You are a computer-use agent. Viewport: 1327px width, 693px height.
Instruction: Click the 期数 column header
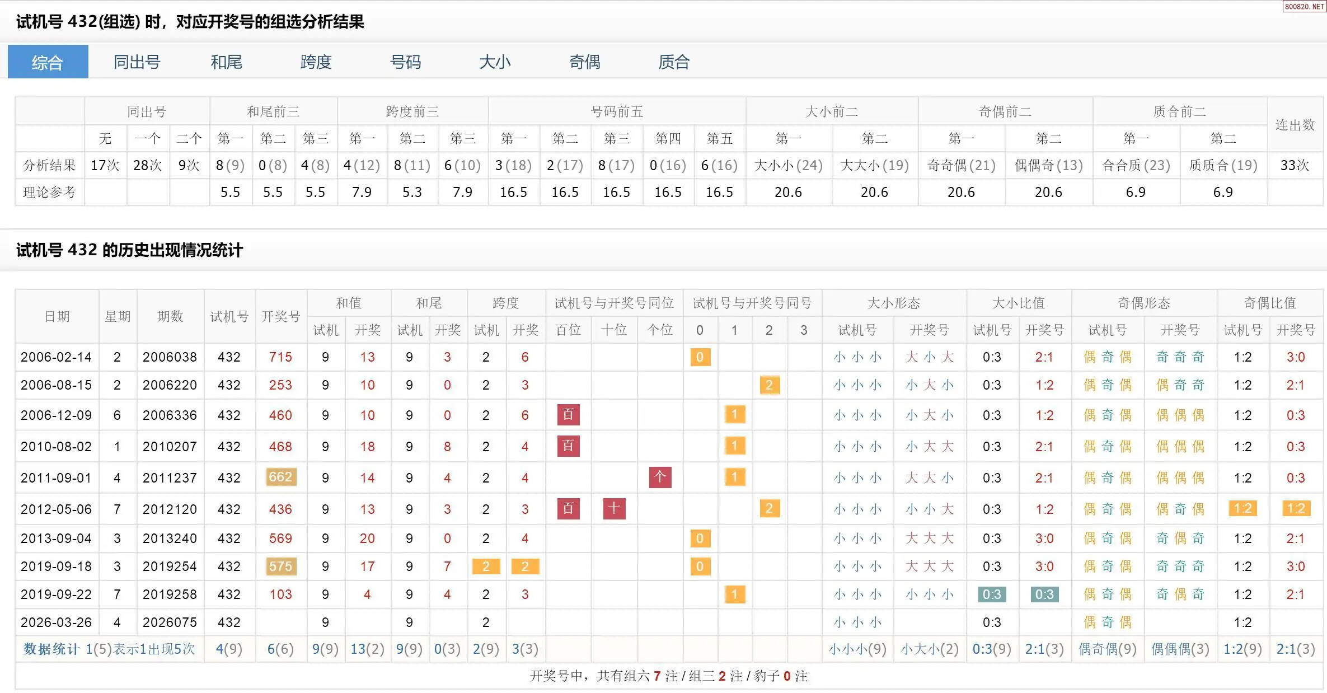tap(170, 316)
